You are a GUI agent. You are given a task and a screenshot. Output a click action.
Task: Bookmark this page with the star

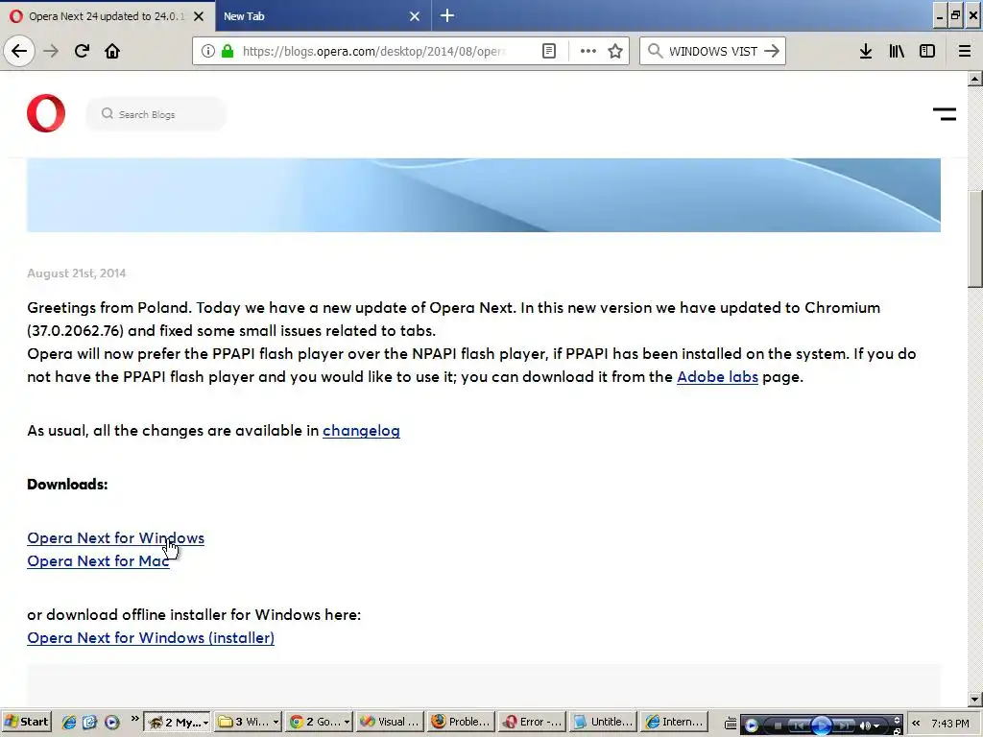pyautogui.click(x=615, y=51)
